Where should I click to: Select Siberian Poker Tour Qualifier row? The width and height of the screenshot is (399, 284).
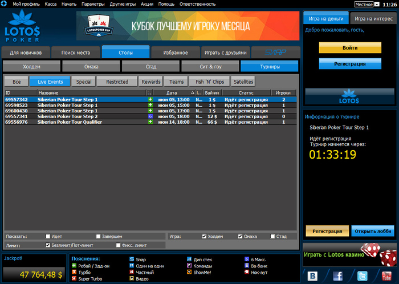150,122
